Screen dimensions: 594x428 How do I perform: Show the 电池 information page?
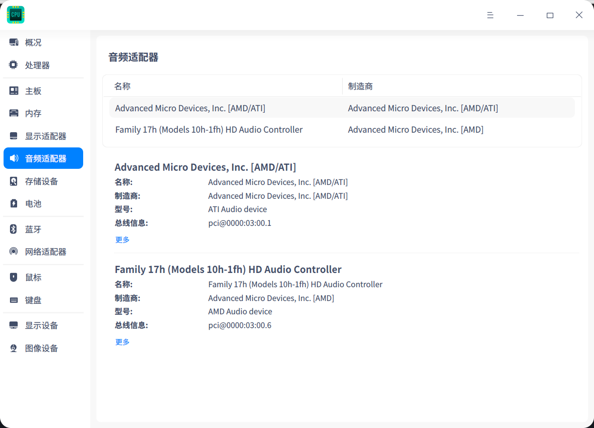[x=43, y=204]
